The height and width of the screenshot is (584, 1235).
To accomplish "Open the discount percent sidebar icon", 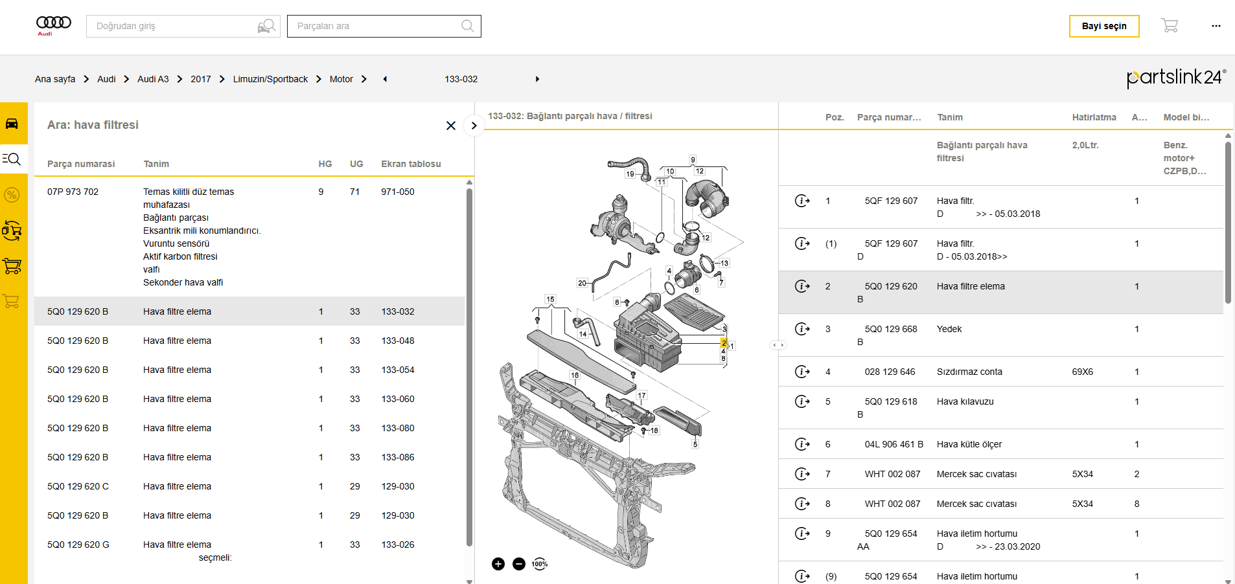I will pos(12,195).
